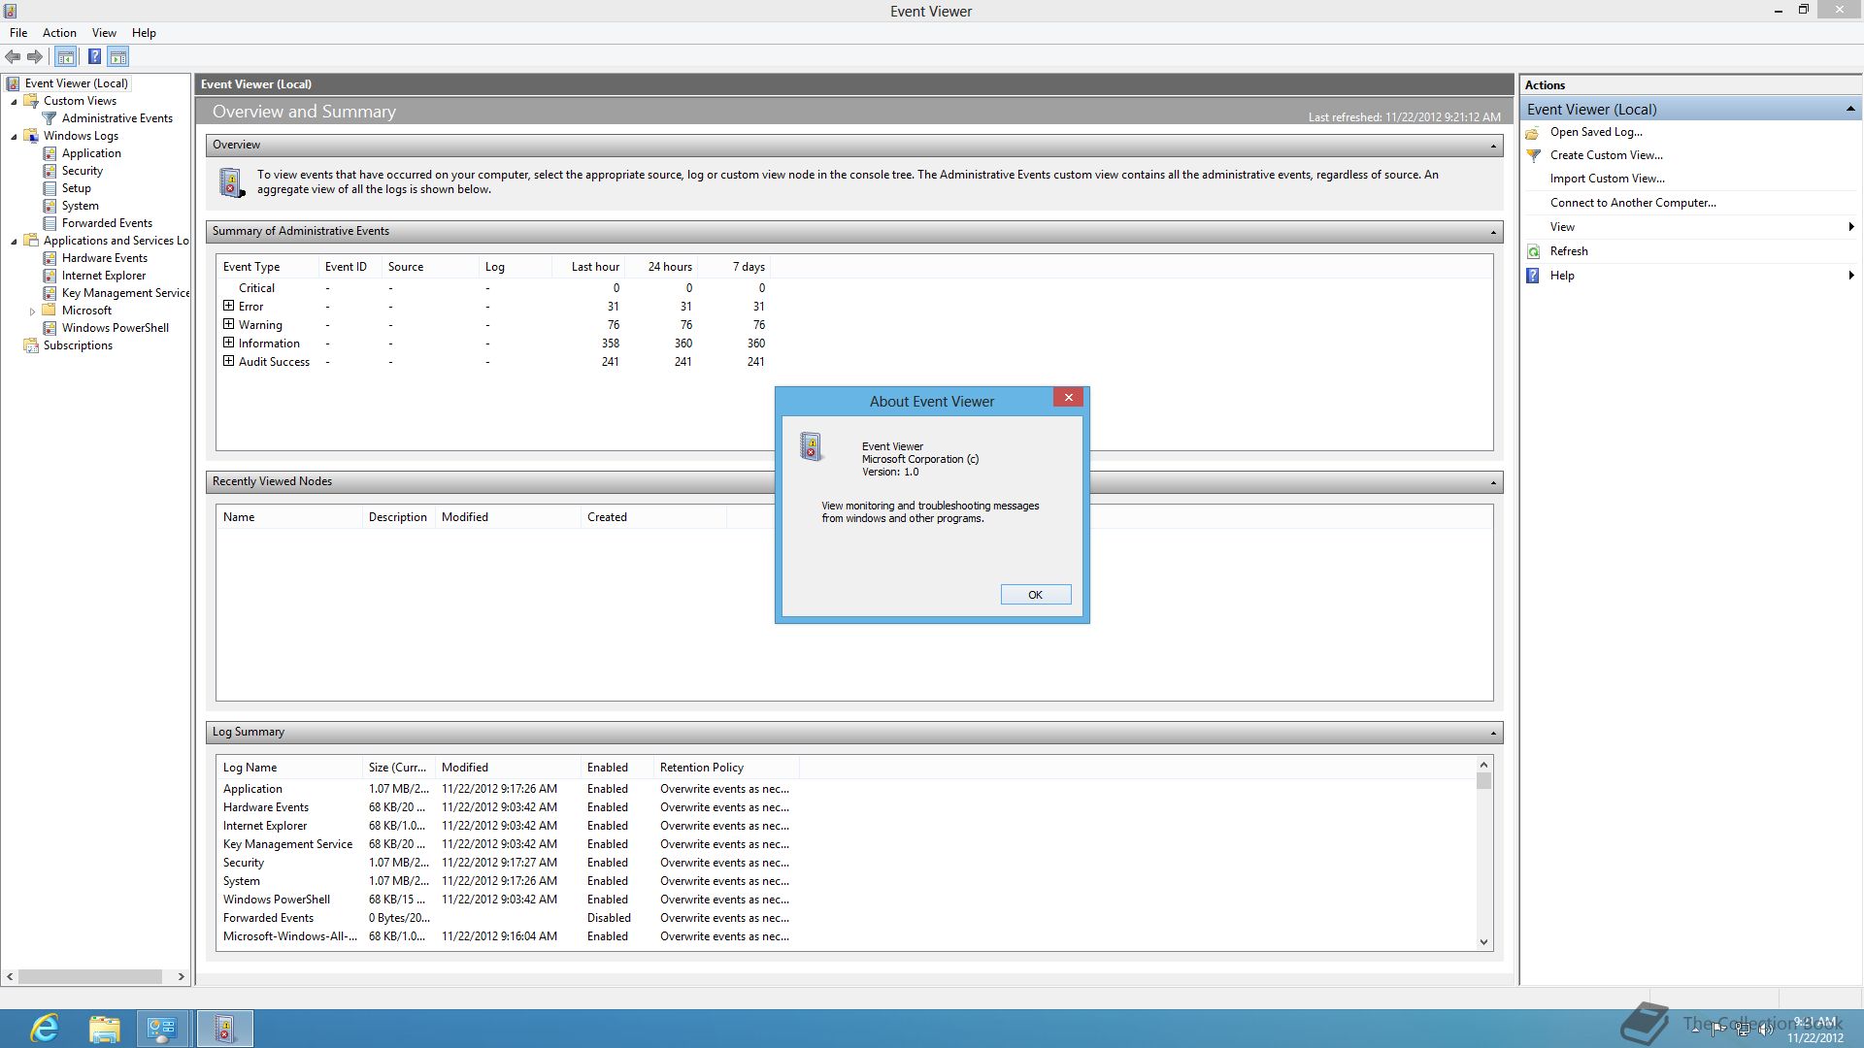Expand the Audit Success event type row
Screen dimensions: 1864x1048
228,361
